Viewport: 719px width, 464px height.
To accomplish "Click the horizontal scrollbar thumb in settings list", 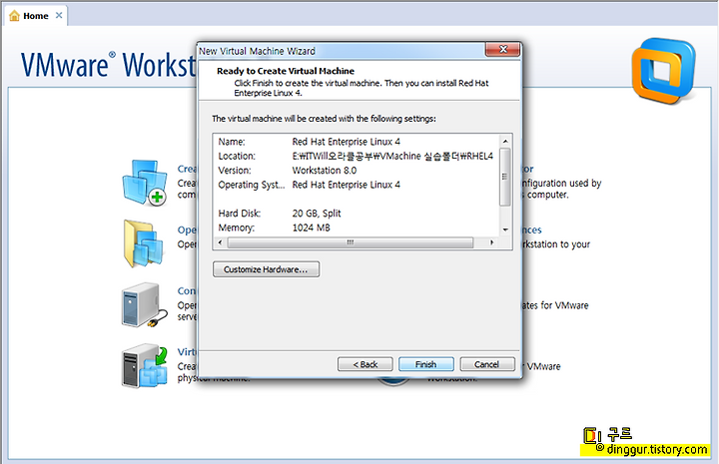I will (351, 242).
